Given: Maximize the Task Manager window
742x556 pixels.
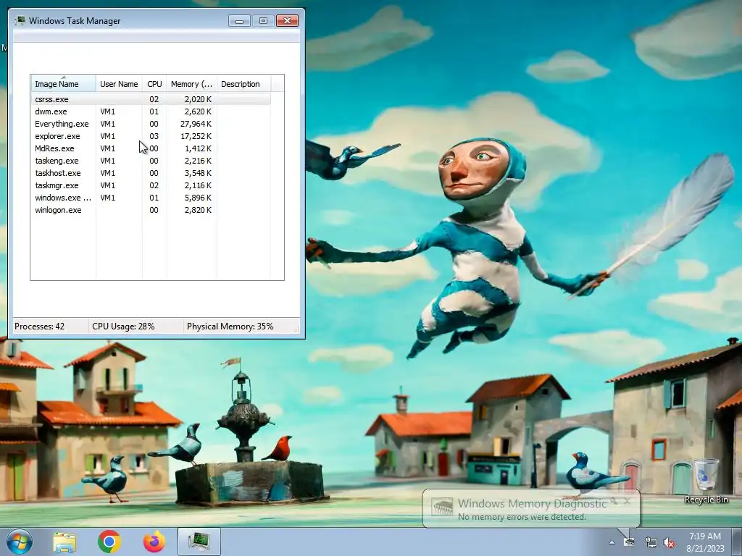Looking at the screenshot, I should 263,21.
